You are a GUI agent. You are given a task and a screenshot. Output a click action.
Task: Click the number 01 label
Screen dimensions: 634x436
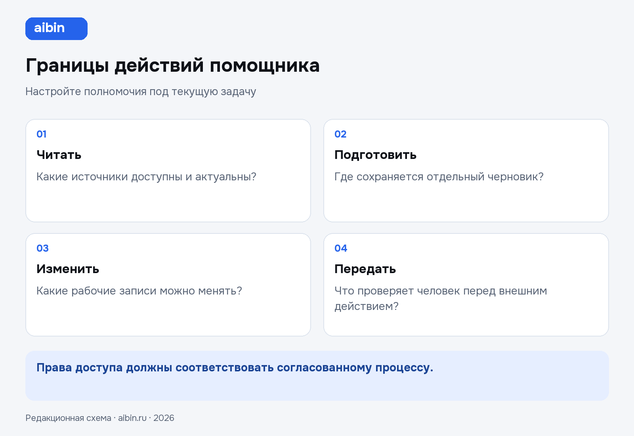click(x=42, y=134)
